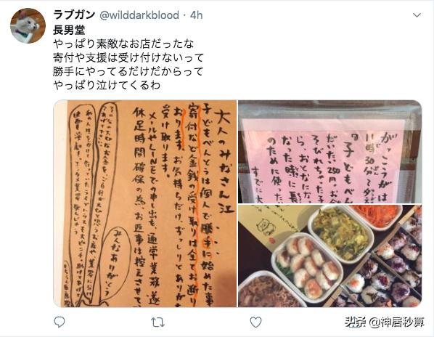Click the line やっぱり泣けてくるわ

(107, 85)
